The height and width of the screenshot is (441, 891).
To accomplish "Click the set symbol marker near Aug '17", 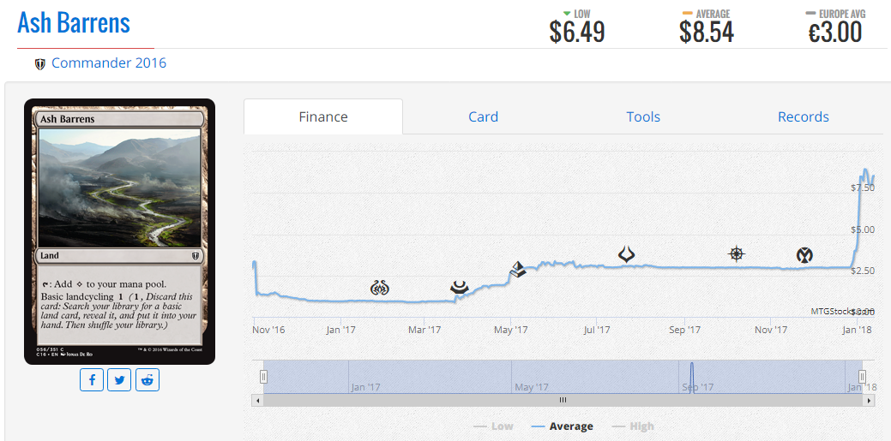I will [x=626, y=254].
